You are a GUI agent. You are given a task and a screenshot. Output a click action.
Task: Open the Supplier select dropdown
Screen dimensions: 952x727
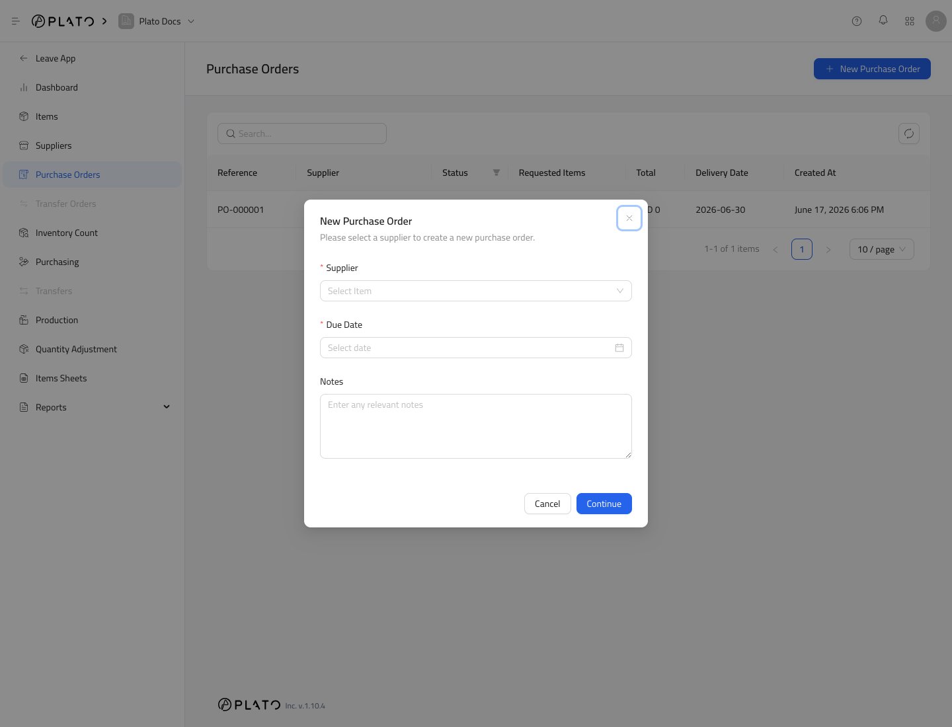[x=476, y=291]
